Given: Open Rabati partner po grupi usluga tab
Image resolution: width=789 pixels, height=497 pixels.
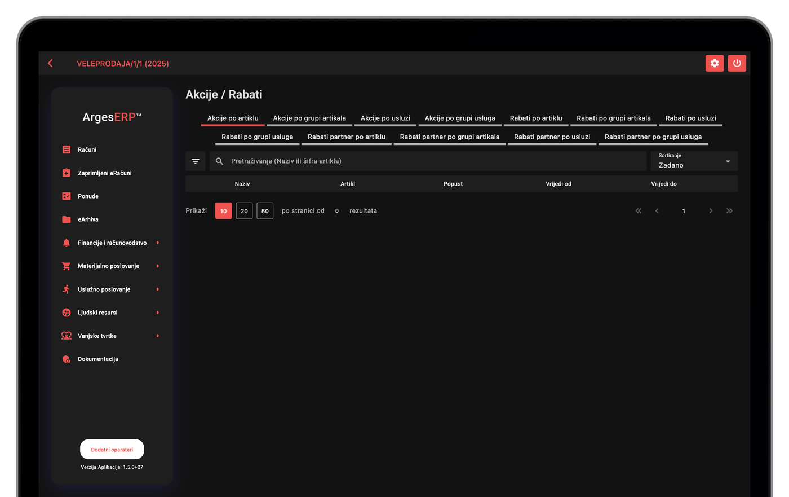Looking at the screenshot, I should point(653,137).
